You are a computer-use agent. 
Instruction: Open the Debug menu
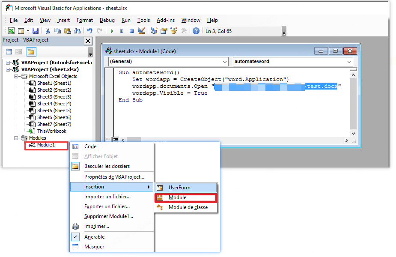point(107,20)
